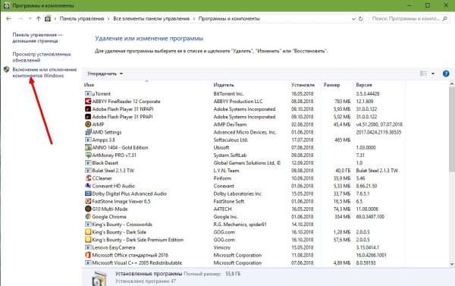
Task: Click Панель управления breadcrumb
Action: point(82,18)
